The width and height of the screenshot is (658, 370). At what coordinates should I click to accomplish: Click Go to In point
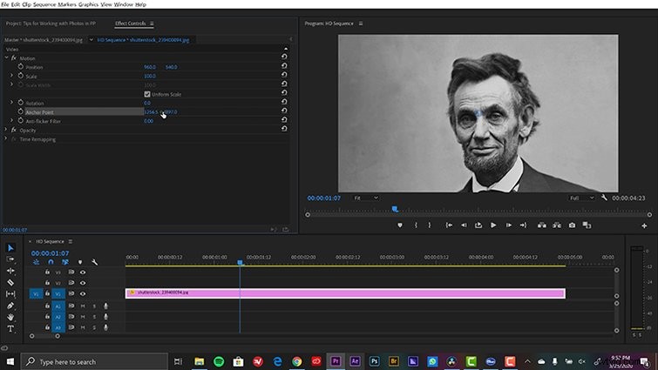[449, 225]
